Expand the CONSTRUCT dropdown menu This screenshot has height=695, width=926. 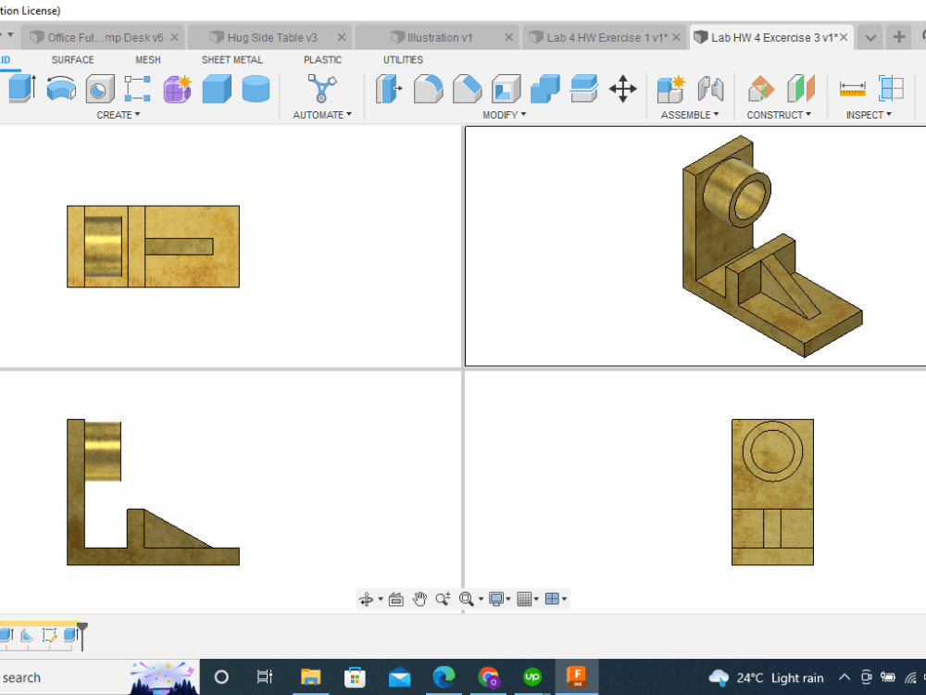tap(779, 115)
